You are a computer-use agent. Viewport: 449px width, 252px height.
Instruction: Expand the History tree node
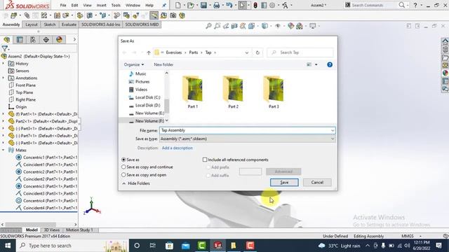(3, 64)
